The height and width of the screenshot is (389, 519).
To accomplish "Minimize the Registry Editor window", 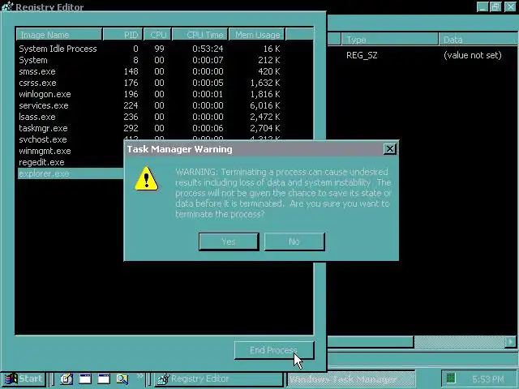I will pyautogui.click(x=483, y=7).
